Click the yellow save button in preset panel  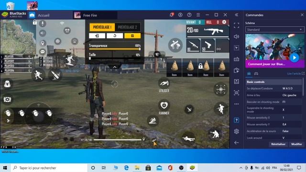(132, 36)
